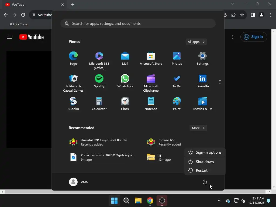Open clock showing 3:47 AM
The image size is (276, 207).
pos(257,201)
